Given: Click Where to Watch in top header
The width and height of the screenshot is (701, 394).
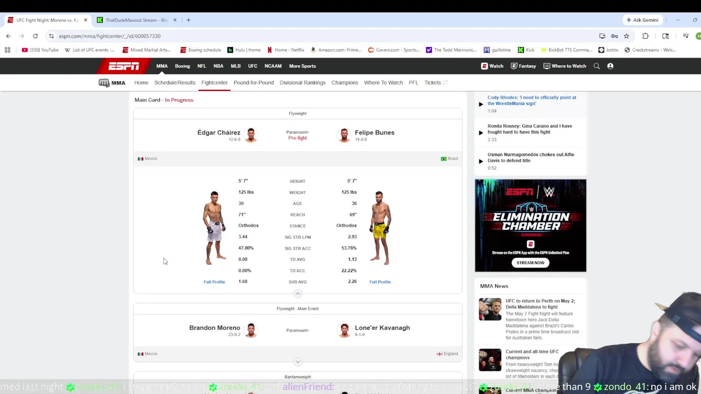Looking at the screenshot, I should click(x=565, y=66).
